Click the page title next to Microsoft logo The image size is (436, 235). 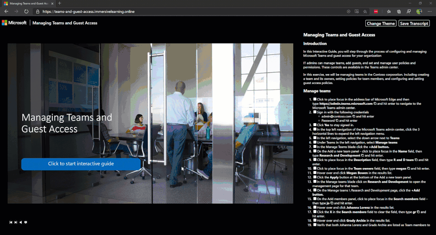(65, 23)
